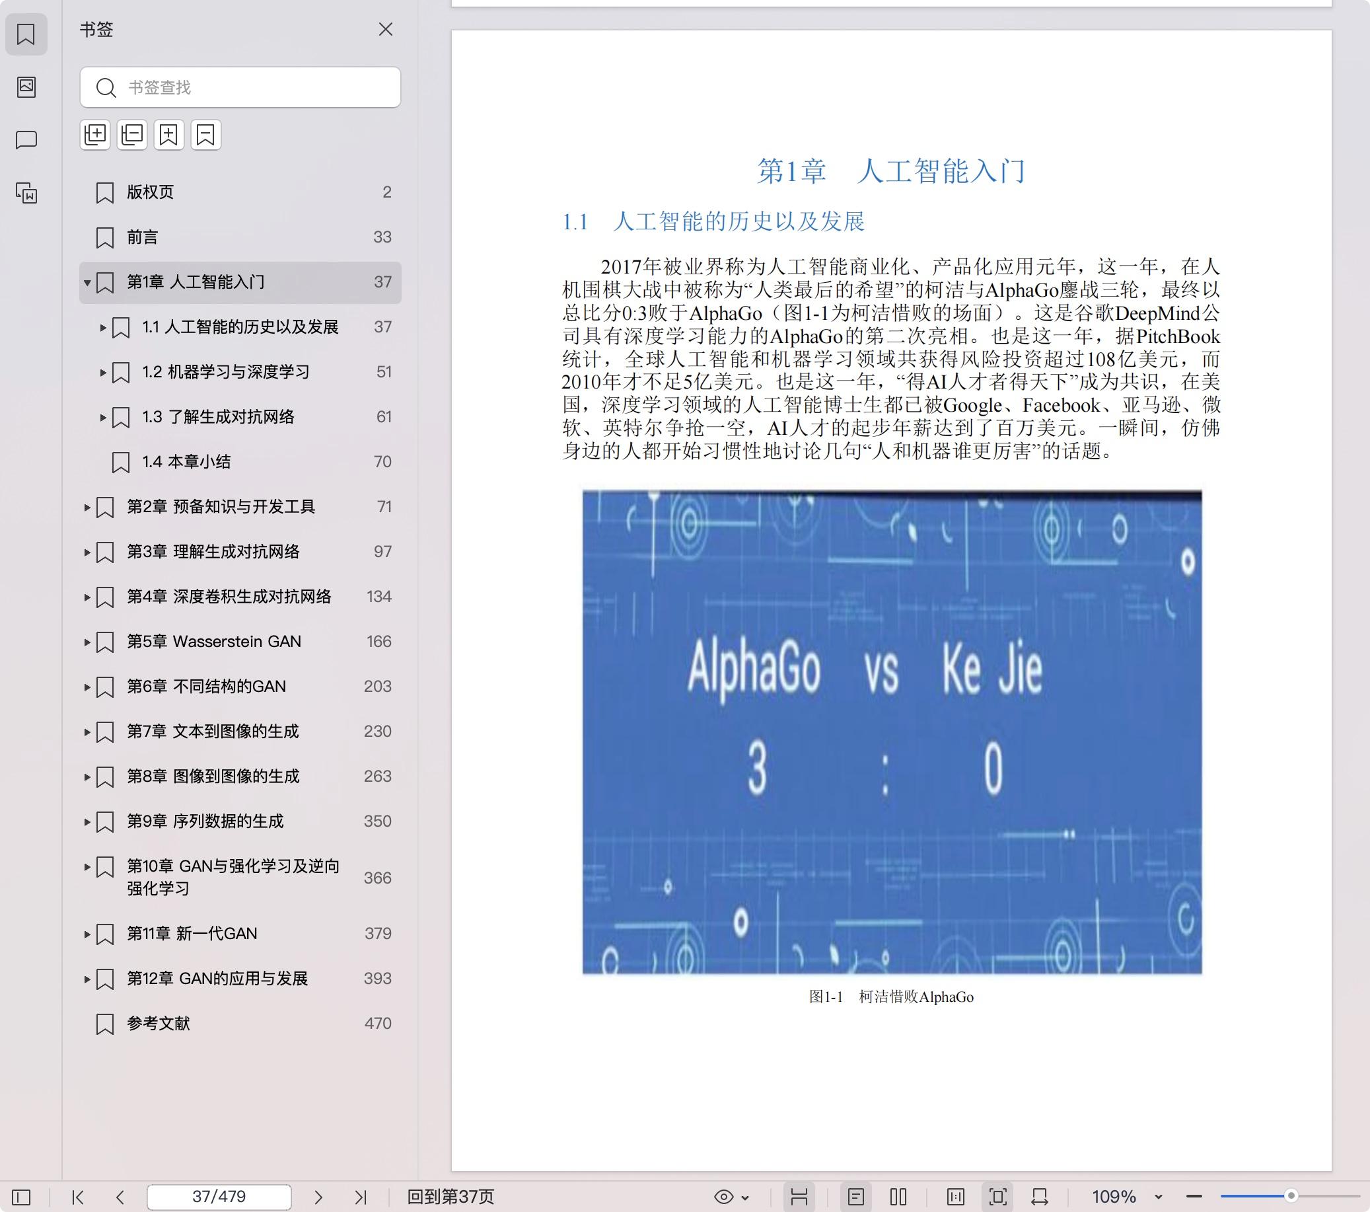Screen dimensions: 1370x1212
Task: Toggle the fit page icon
Action: click(997, 1197)
